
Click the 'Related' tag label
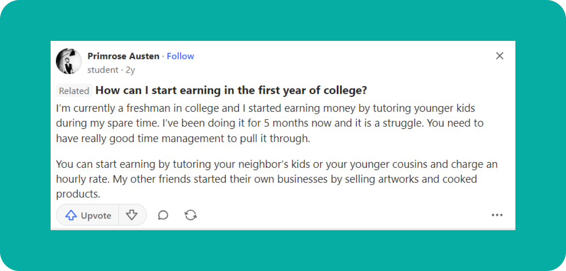[x=74, y=91]
